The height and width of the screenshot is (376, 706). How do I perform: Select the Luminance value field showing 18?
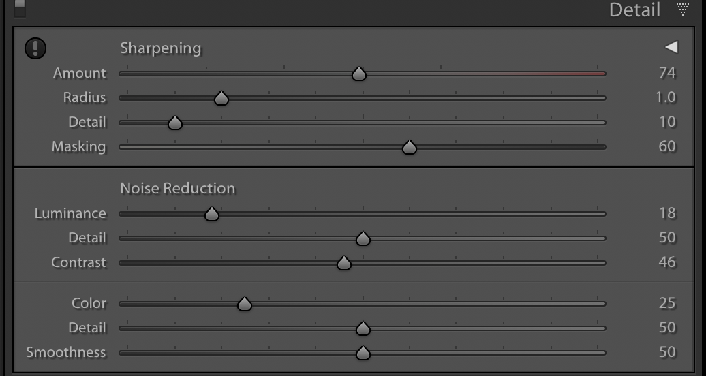(x=667, y=213)
